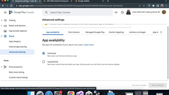169x95 pixels.
Task: Toggle the browser side panel icon
Action: click(157, 6)
